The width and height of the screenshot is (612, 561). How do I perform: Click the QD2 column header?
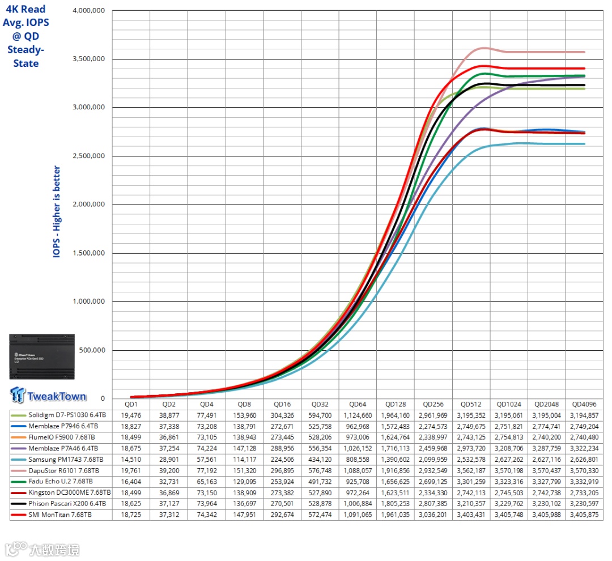169,405
